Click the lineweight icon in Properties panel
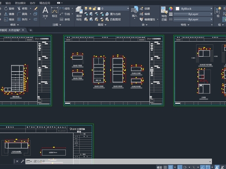 point(171,14)
